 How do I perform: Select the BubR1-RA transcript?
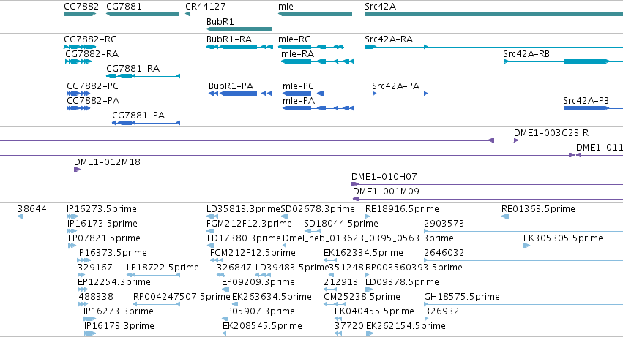pos(239,47)
